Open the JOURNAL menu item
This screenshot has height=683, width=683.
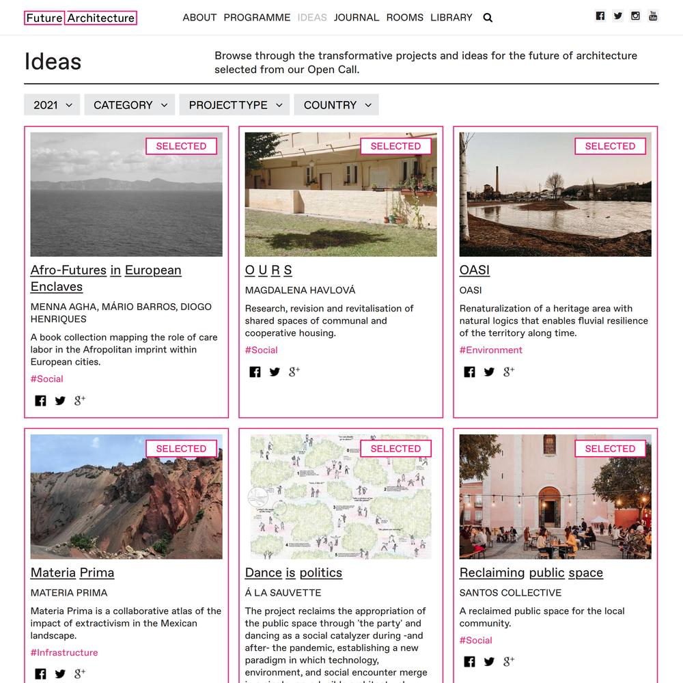pos(357,18)
